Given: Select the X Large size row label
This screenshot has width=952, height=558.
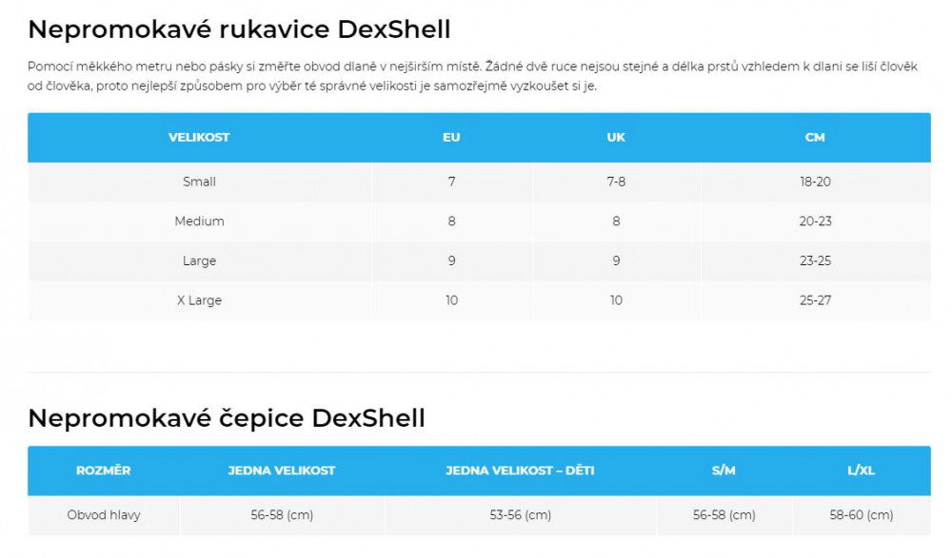Looking at the screenshot, I should pyautogui.click(x=199, y=300).
